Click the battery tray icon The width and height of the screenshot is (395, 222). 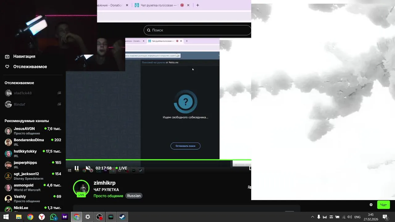[337, 217]
